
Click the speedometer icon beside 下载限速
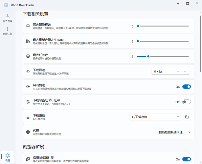tap(28, 72)
